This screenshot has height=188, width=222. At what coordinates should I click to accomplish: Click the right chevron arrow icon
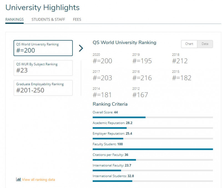[81, 48]
